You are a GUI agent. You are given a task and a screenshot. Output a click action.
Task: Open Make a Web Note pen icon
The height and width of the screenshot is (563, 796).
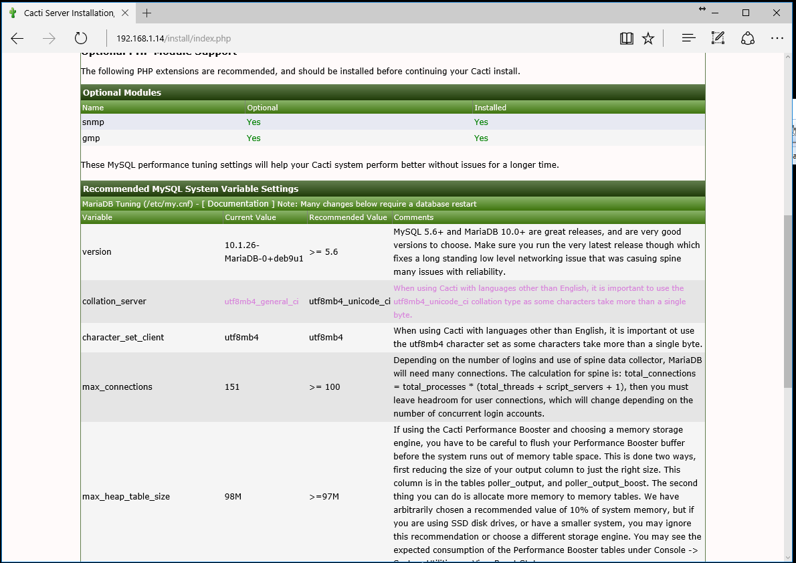coord(718,38)
